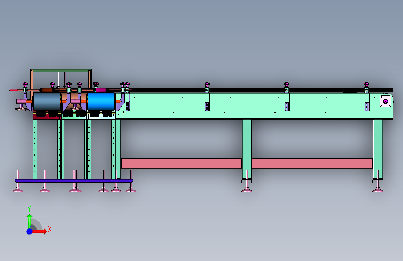Screen dimensions: 403x261
Task: Select the dark steel-blue cylindrical motor
Action: pyautogui.click(x=47, y=101)
